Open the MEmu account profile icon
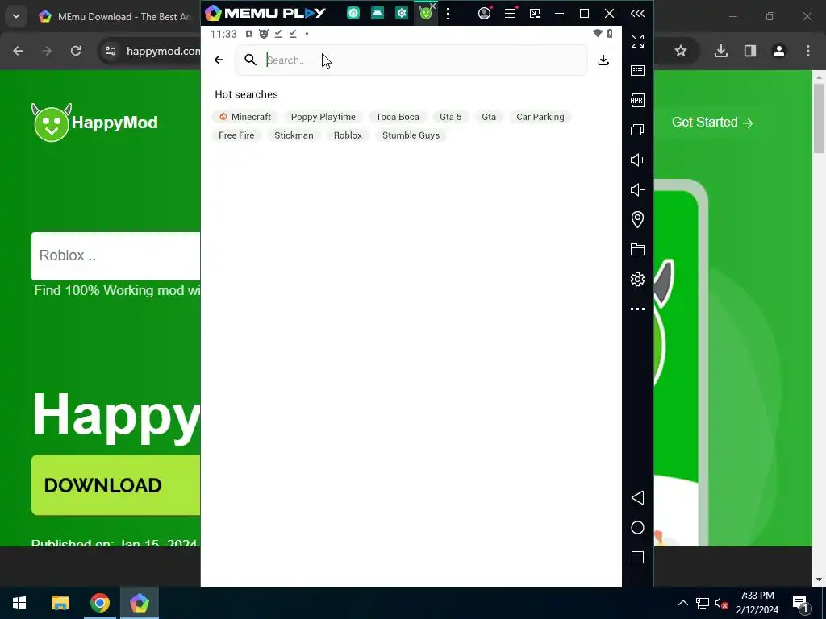 (485, 13)
